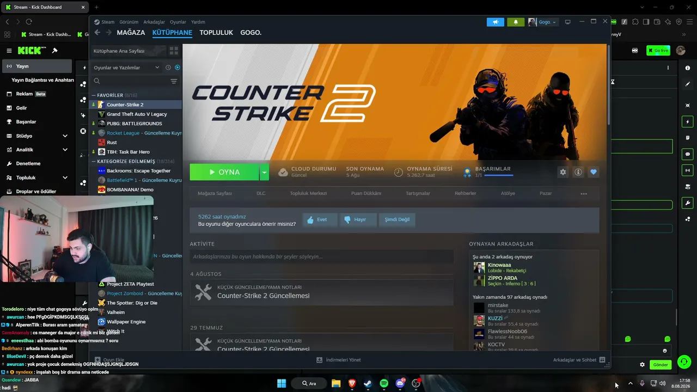Open Pazar market link

click(x=546, y=193)
